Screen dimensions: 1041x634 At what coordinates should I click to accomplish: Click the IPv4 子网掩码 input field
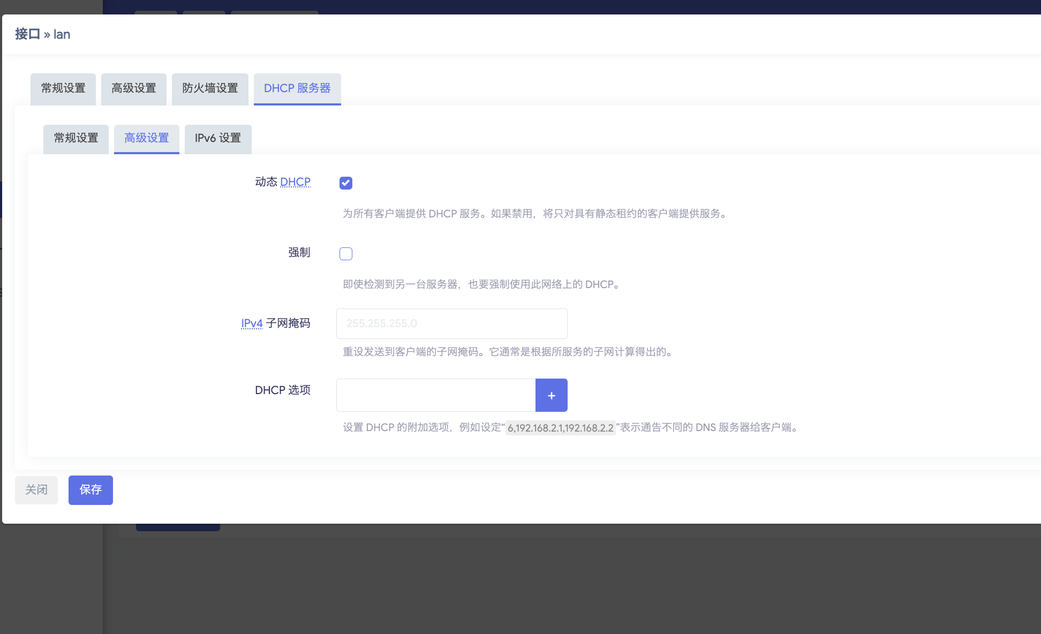click(x=451, y=323)
